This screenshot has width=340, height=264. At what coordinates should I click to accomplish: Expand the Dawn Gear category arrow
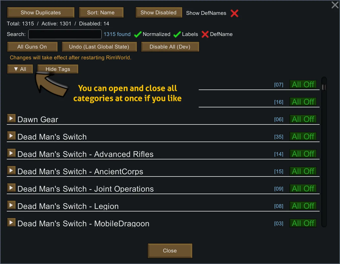(x=11, y=118)
